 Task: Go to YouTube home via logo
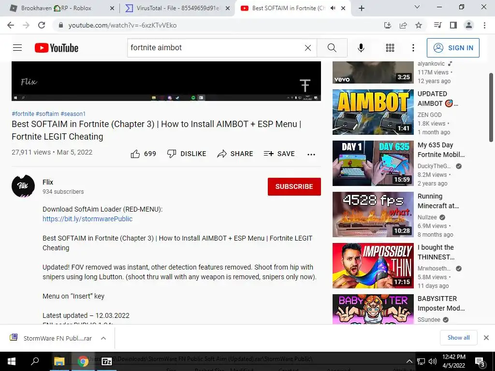pyautogui.click(x=57, y=48)
